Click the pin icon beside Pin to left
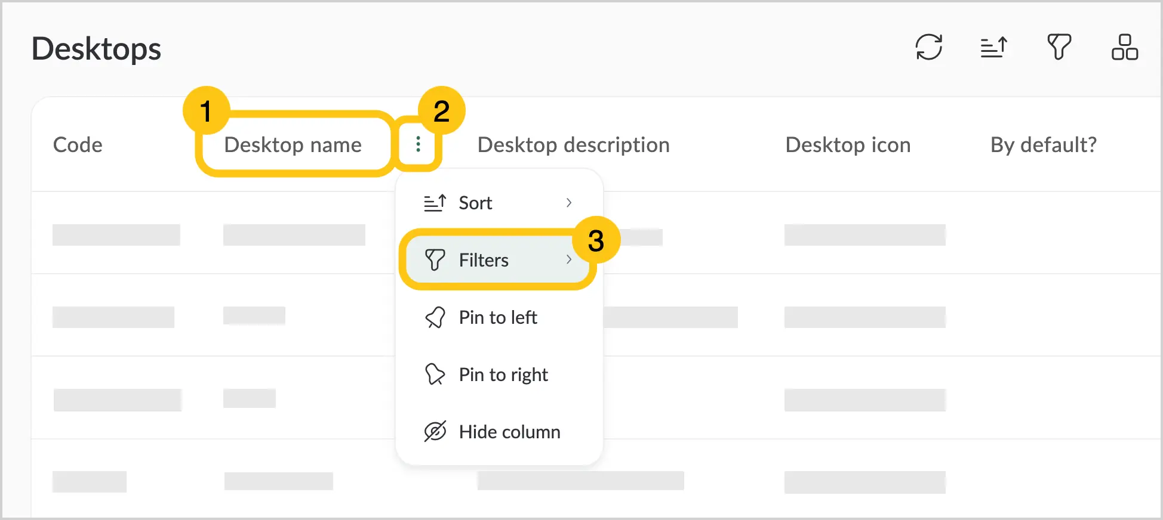This screenshot has height=520, width=1163. (435, 317)
